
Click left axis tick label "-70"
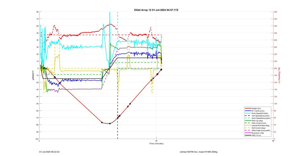coord(37,118)
